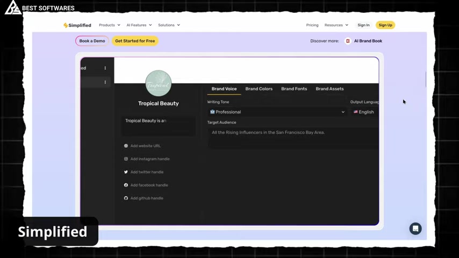This screenshot has height=258, width=459.
Task: Click the Sign In button
Action: coord(363,25)
